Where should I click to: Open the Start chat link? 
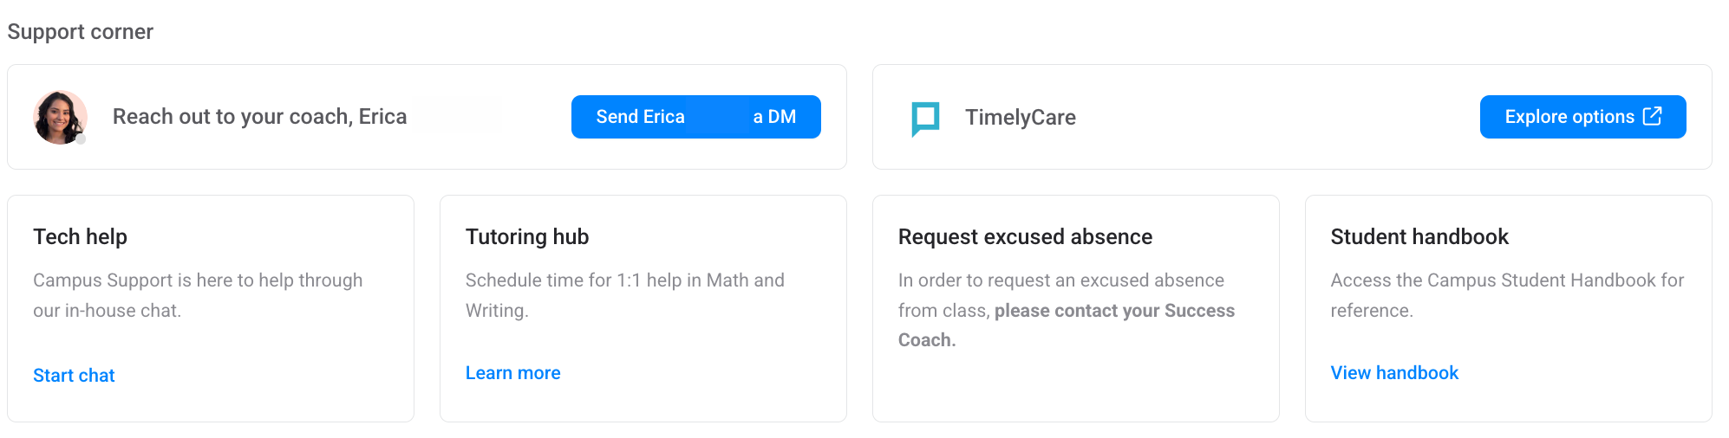tap(74, 376)
